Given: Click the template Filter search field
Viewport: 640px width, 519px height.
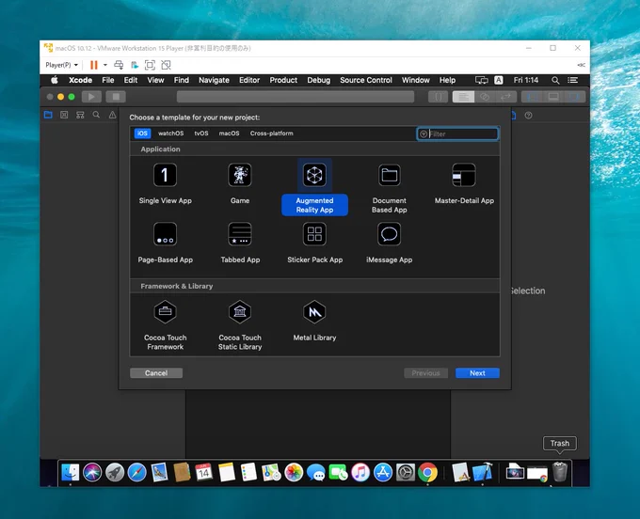Looking at the screenshot, I should tap(457, 134).
